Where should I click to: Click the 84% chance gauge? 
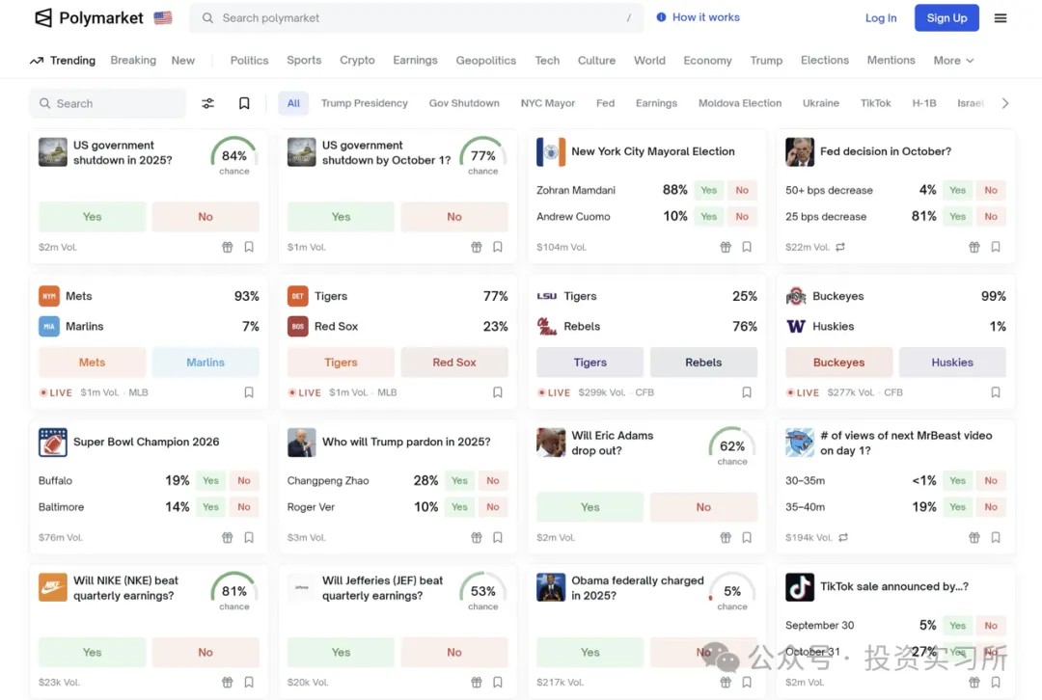[234, 155]
